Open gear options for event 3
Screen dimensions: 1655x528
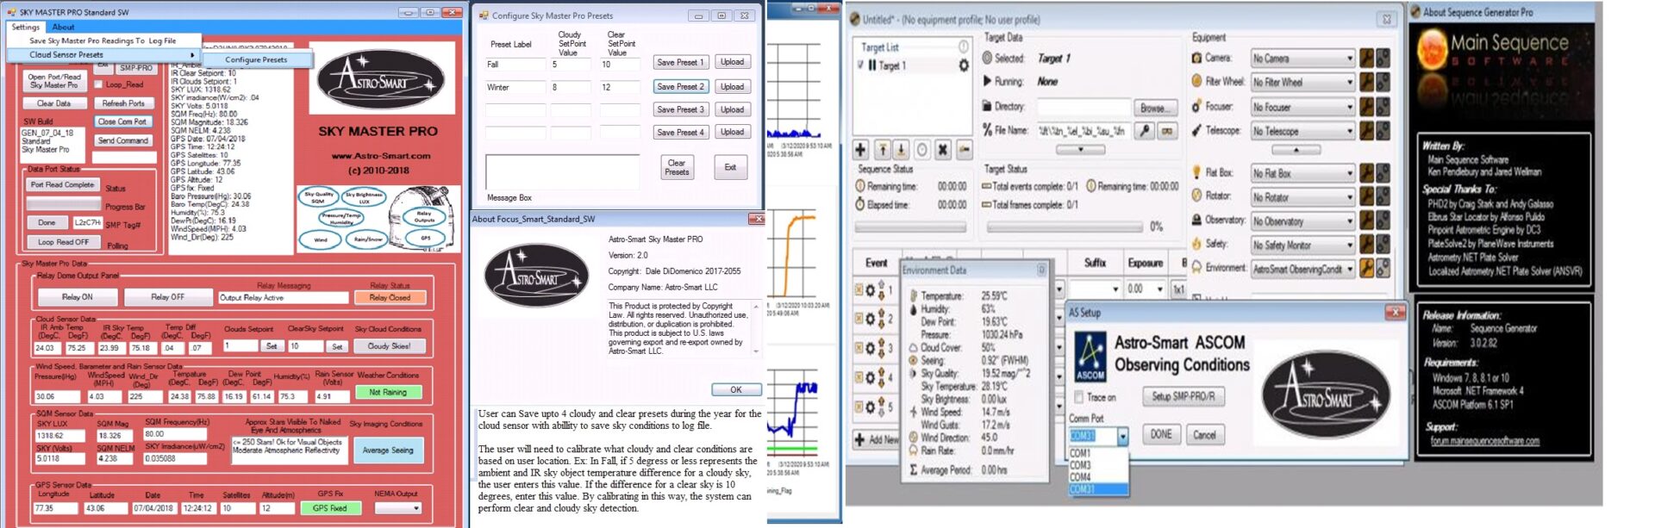coord(870,348)
